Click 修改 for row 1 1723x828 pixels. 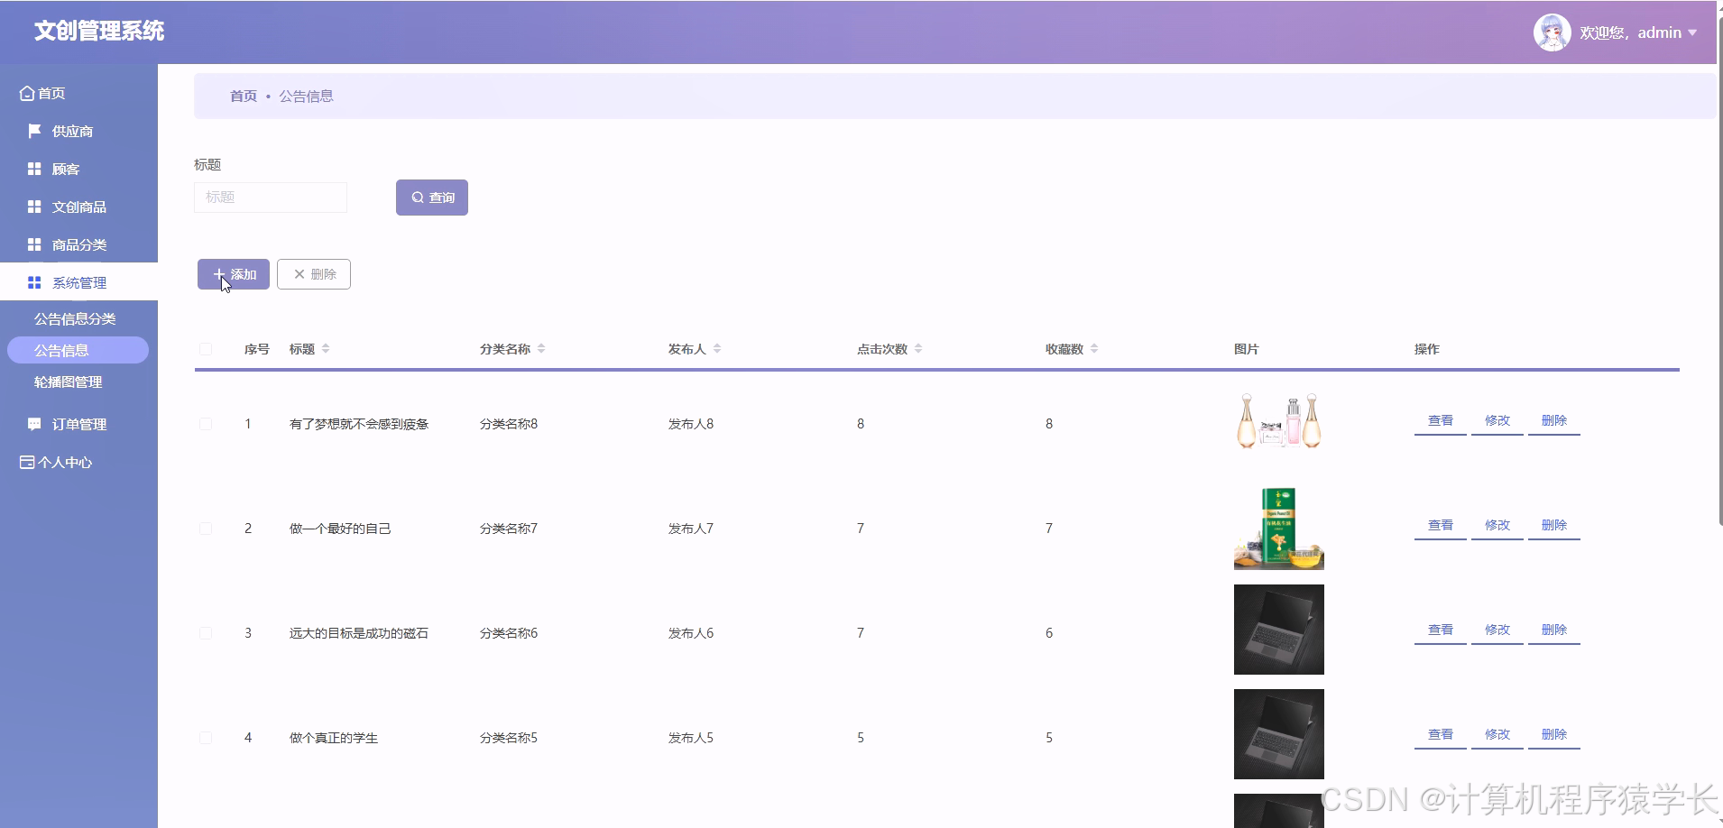pos(1497,421)
